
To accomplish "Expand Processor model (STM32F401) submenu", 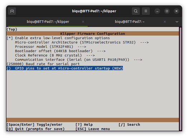I will 50,47.
